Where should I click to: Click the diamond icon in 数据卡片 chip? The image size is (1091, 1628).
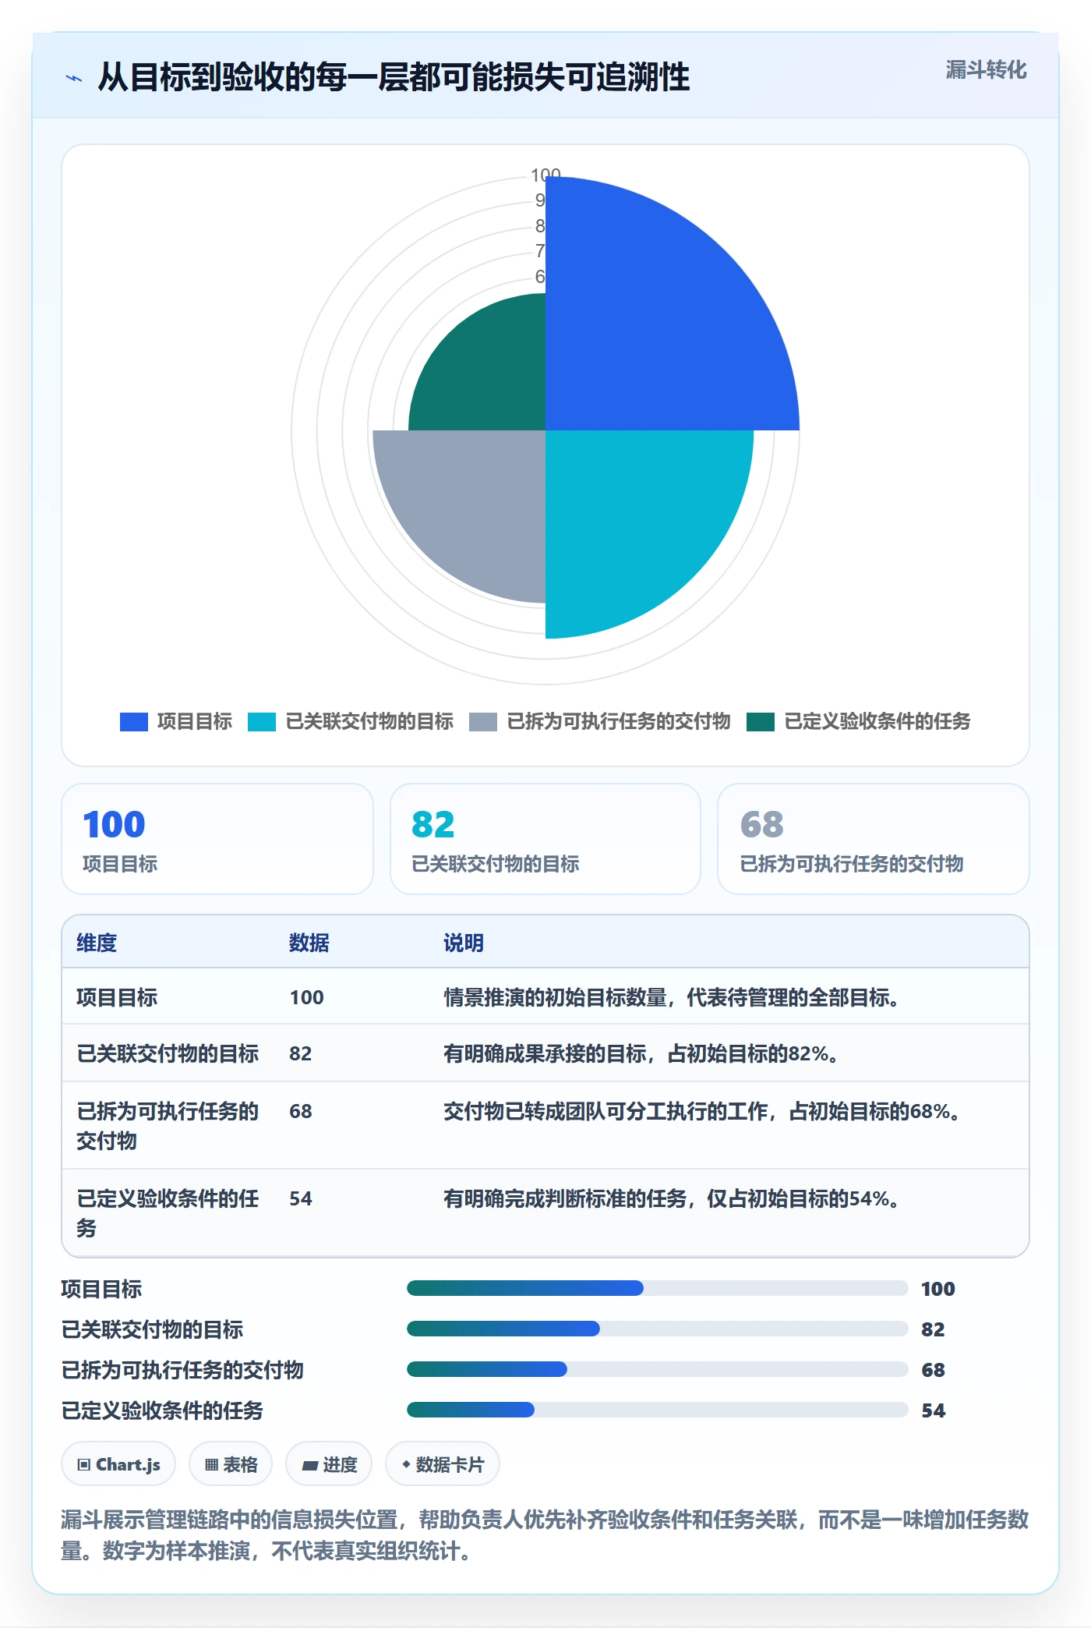(406, 1465)
